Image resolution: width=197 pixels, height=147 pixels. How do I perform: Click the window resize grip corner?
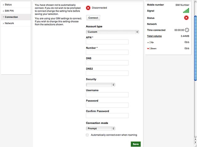coord(195,145)
